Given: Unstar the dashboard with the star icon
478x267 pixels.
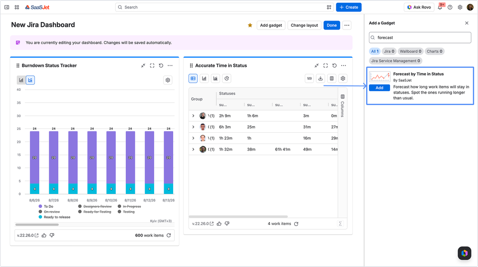Looking at the screenshot, I should point(250,25).
